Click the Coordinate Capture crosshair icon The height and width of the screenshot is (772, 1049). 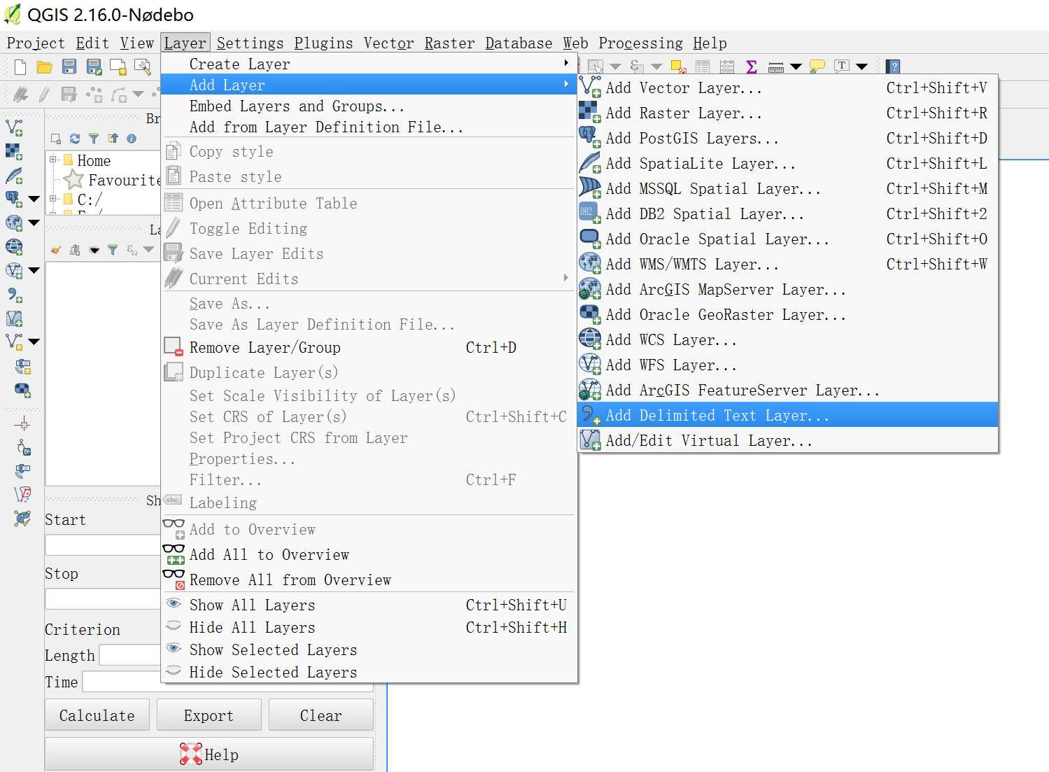(x=22, y=424)
